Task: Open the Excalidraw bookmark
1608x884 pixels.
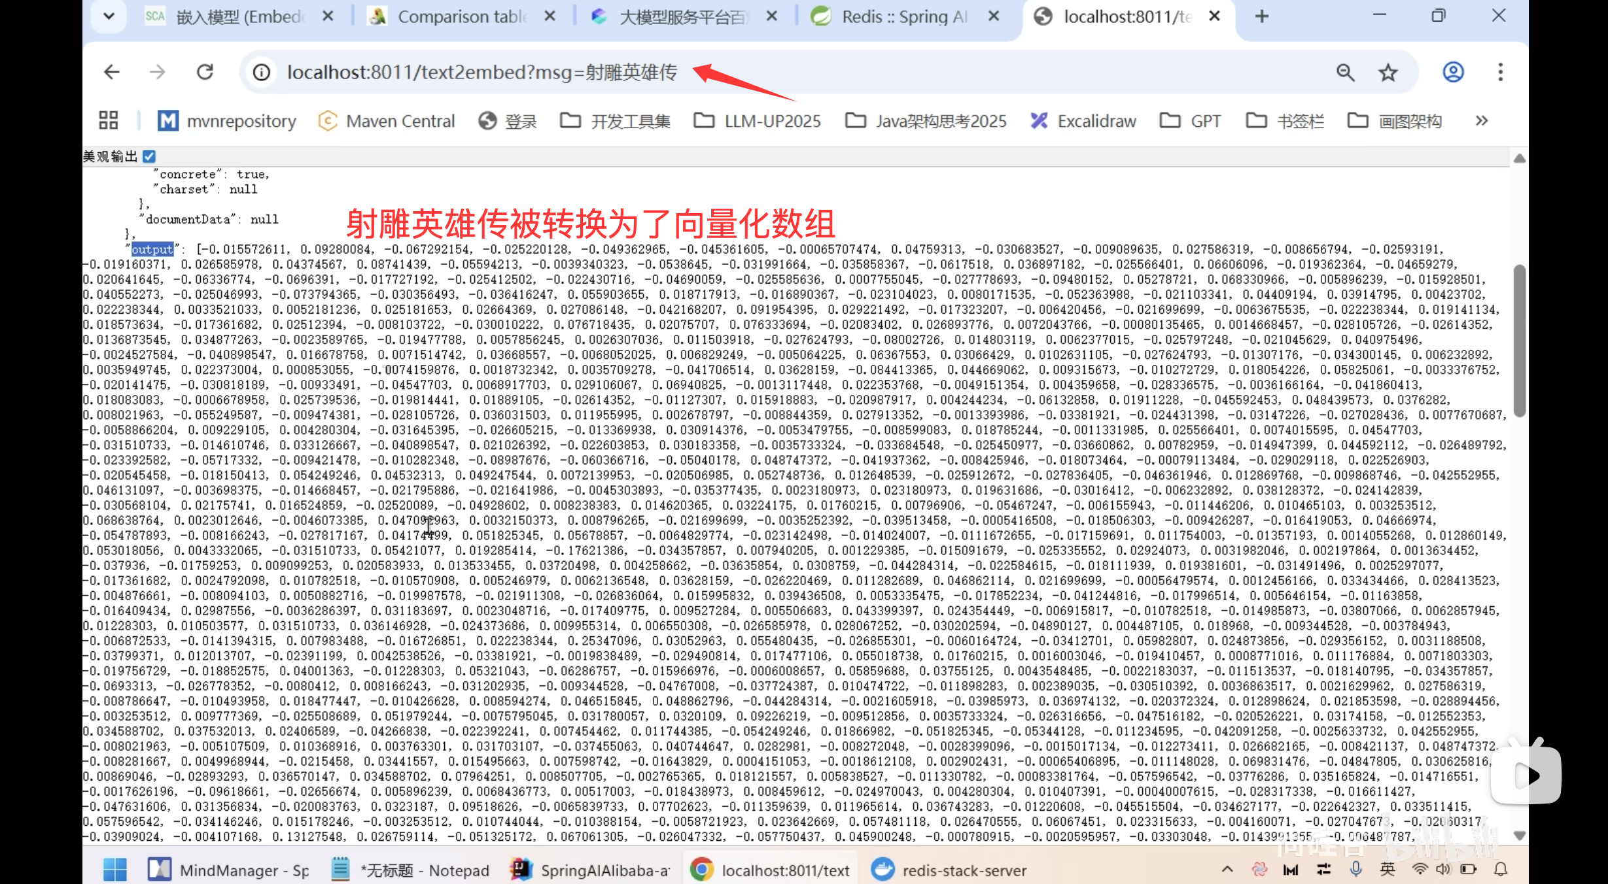Action: [x=1082, y=120]
